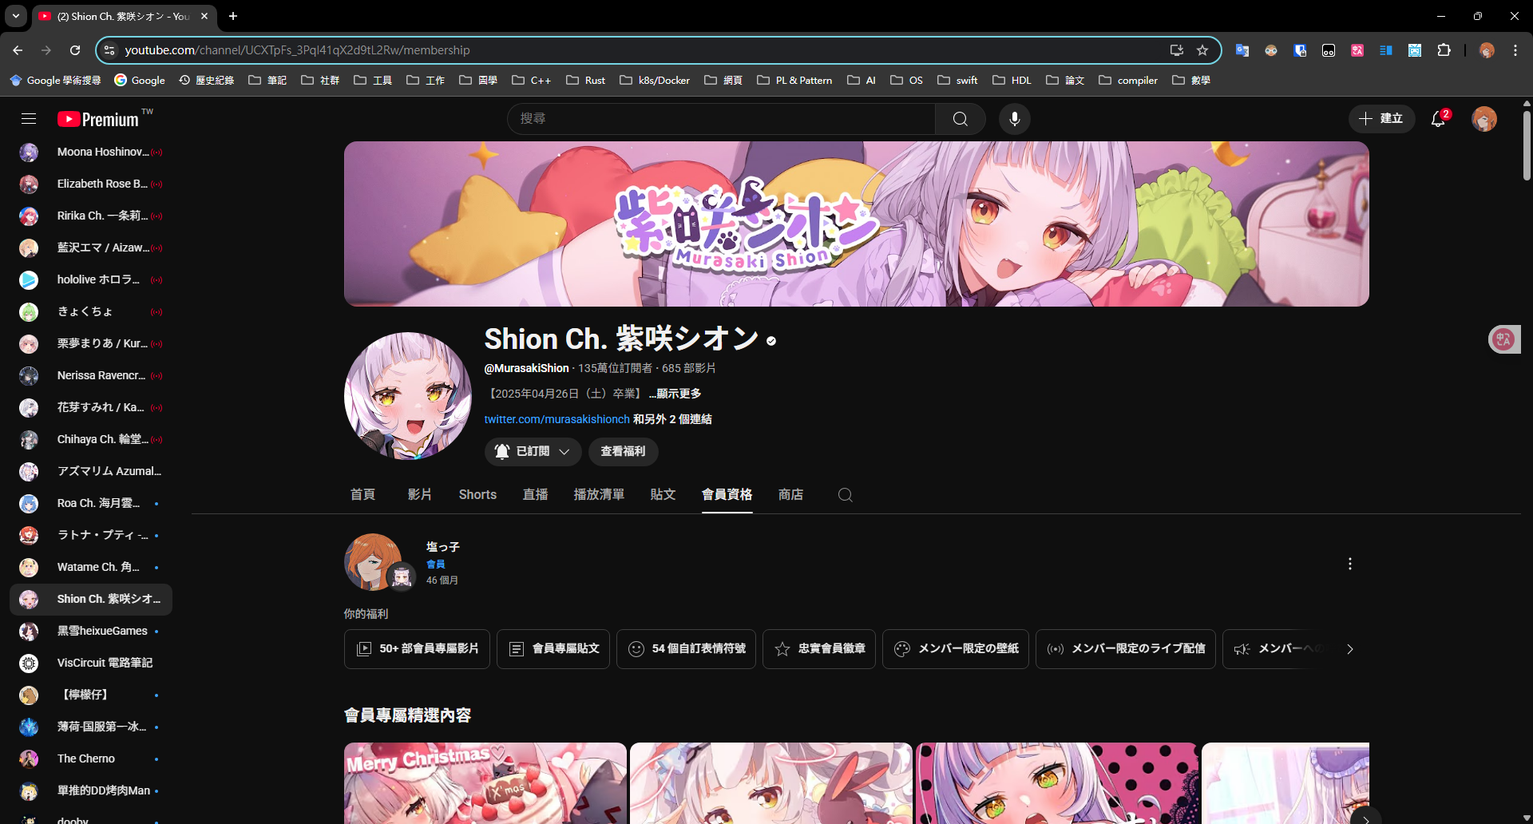This screenshot has width=1533, height=824.
Task: Bookmark this page with star icon
Action: [x=1202, y=50]
